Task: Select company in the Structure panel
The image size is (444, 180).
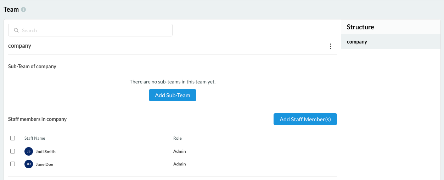Action: 357,42
